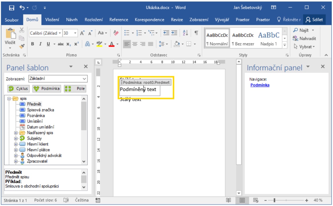
Task: Switch to the Revize tab
Action: click(177, 20)
